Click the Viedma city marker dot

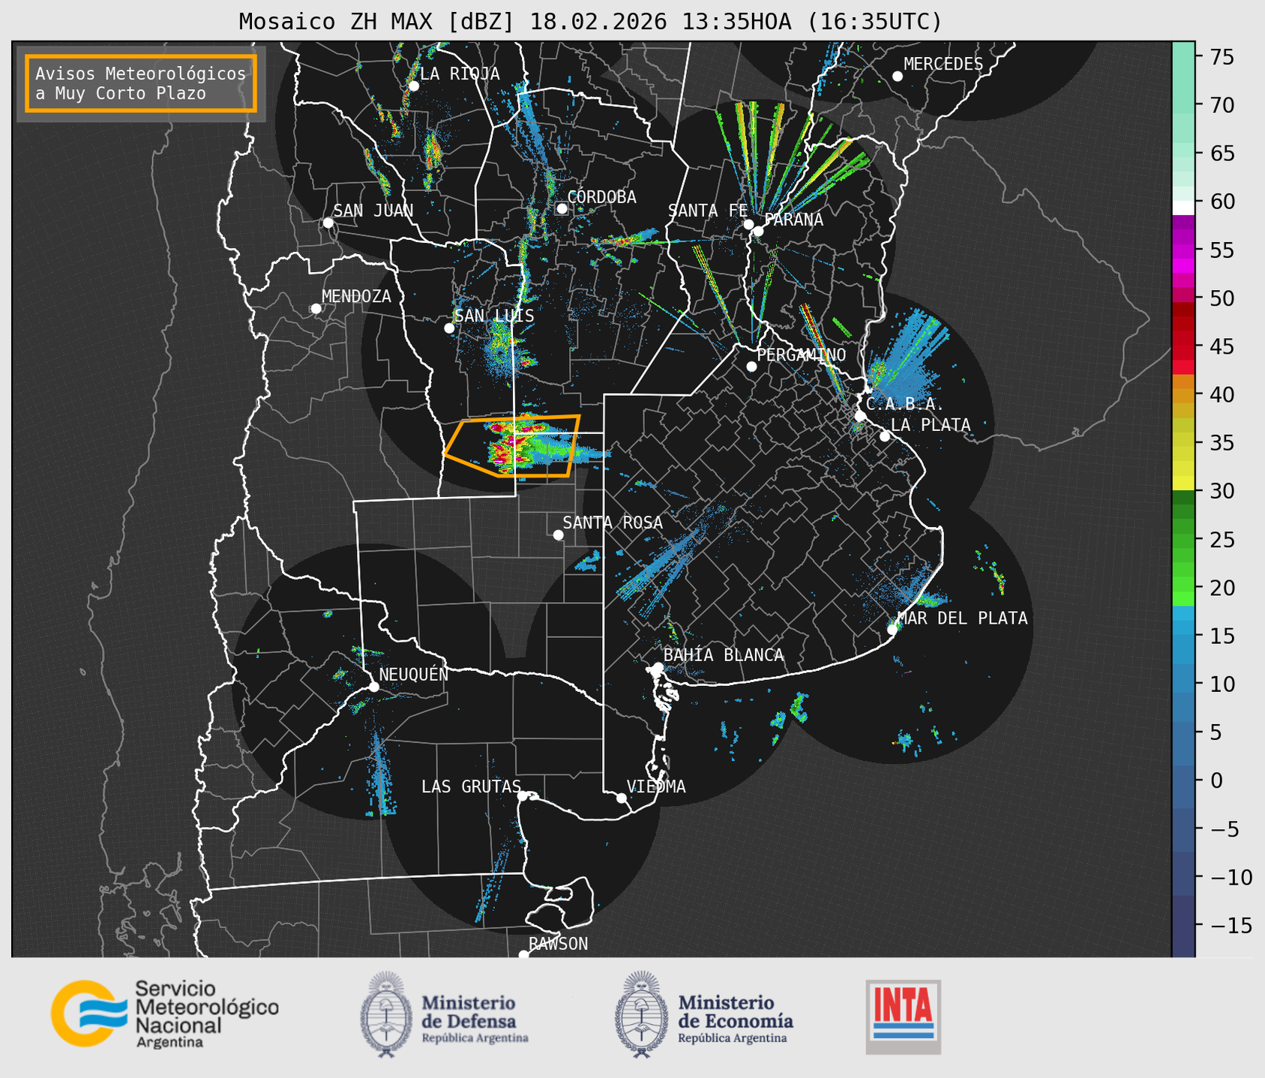coord(621,798)
